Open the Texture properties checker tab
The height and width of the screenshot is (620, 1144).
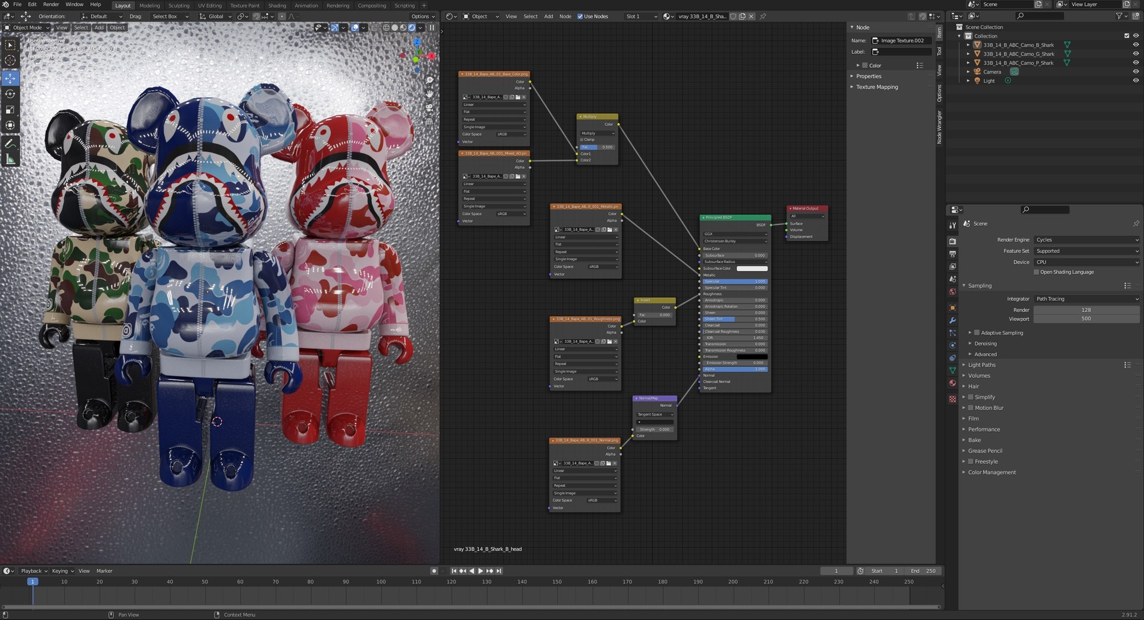pyautogui.click(x=953, y=399)
